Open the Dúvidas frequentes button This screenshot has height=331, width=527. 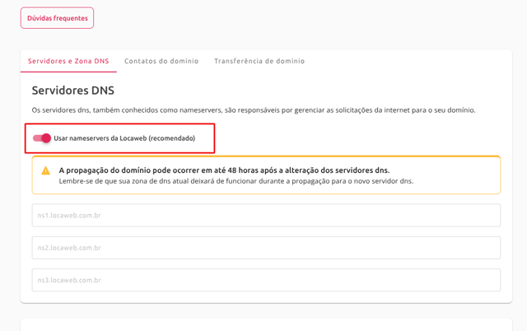[57, 18]
